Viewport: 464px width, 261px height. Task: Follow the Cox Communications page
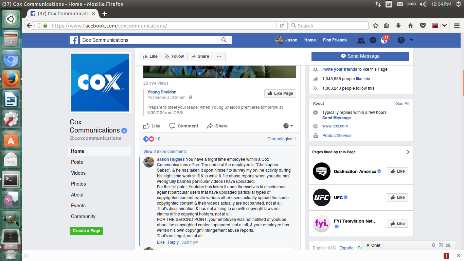[x=174, y=56]
